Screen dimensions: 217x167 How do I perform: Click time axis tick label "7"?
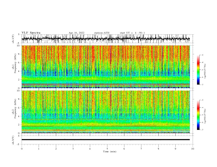click(141, 149)
